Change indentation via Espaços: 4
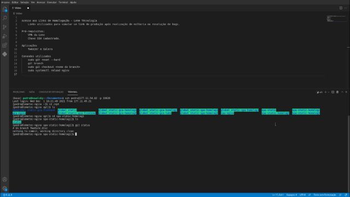Image resolution: width=350 pixels, height=197 pixels. point(291,195)
